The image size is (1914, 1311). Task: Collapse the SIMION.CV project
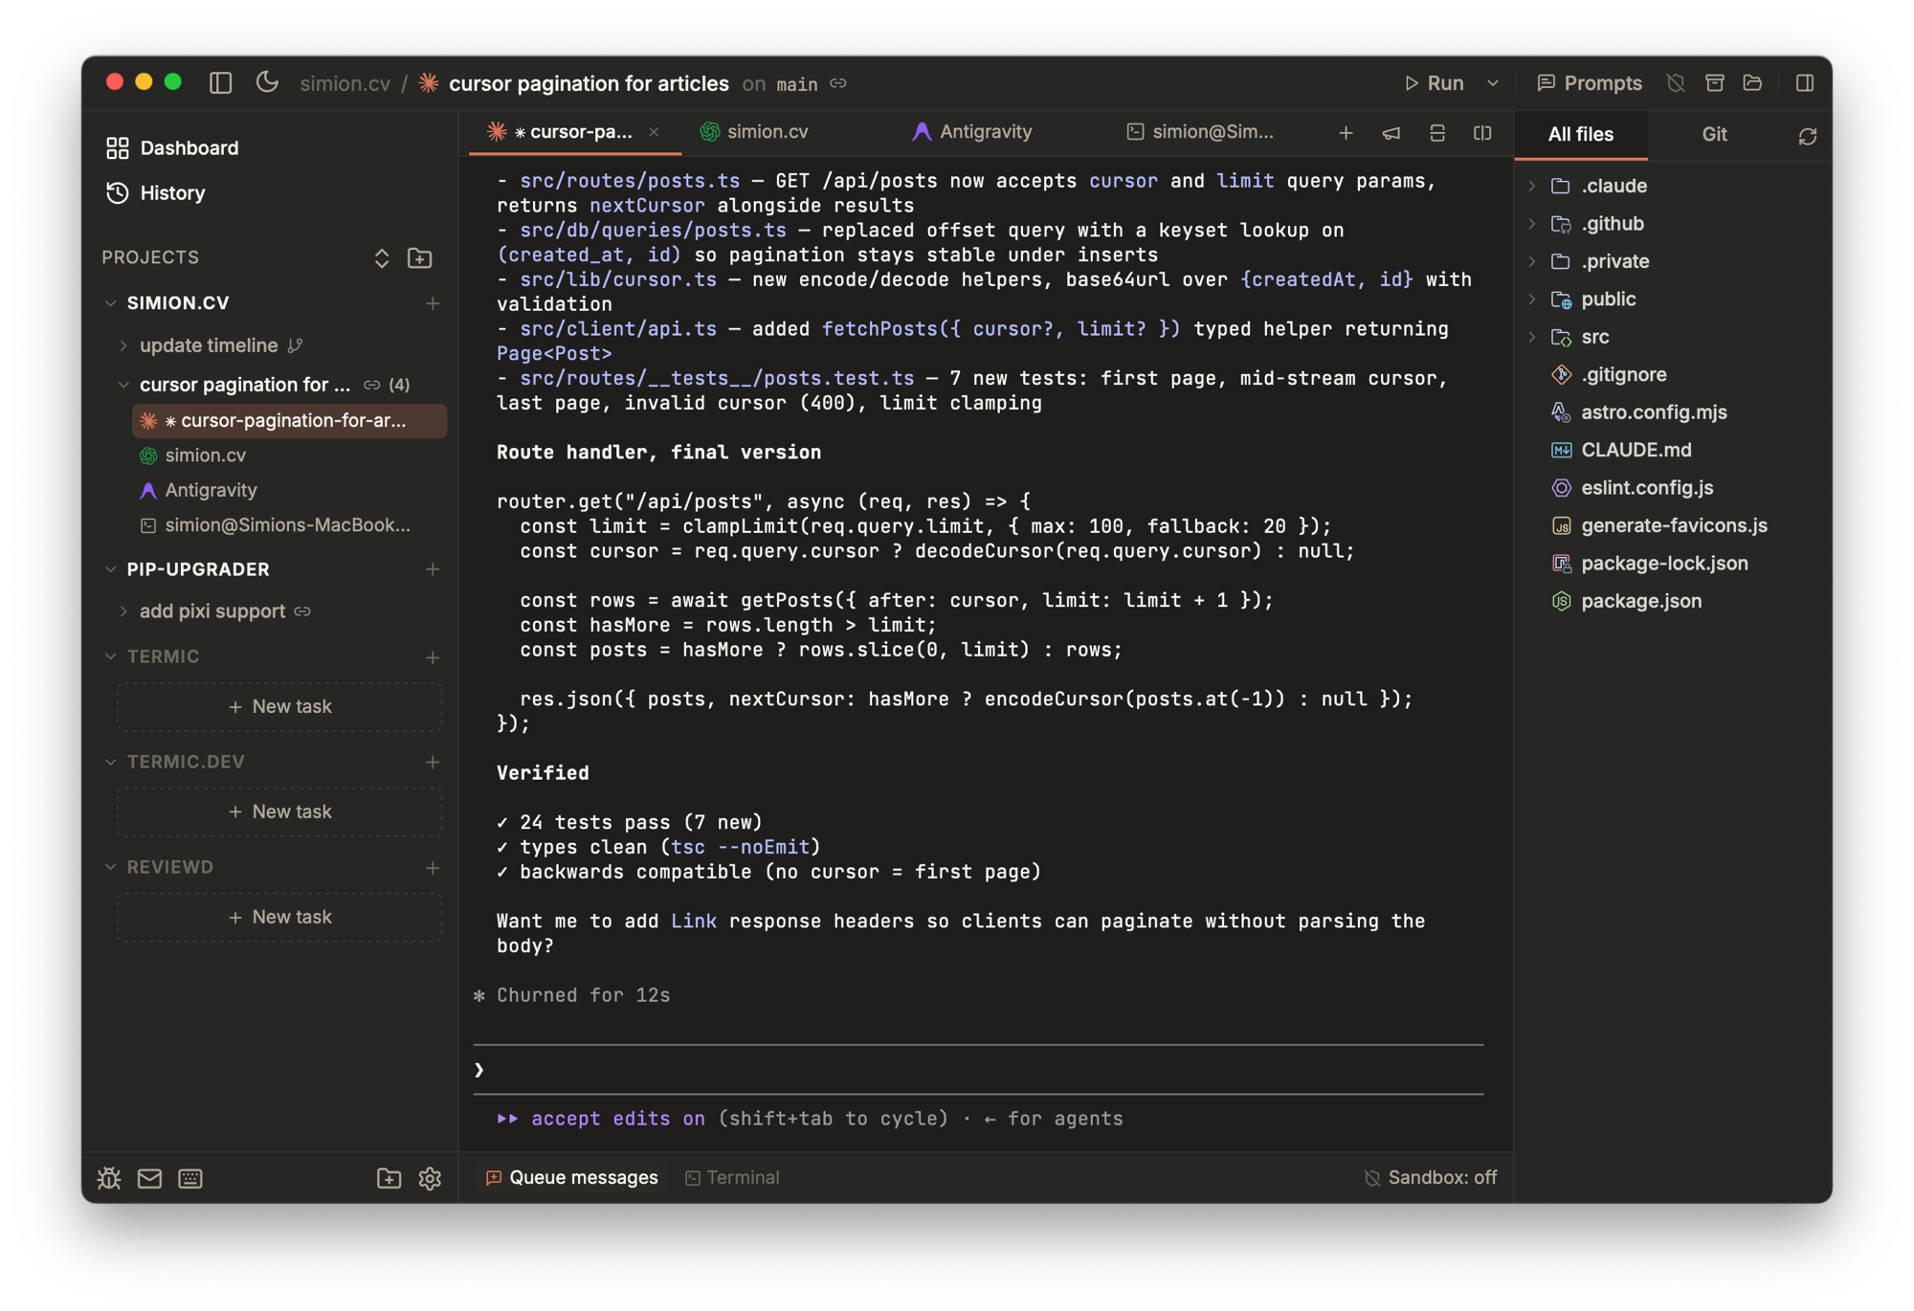click(111, 302)
